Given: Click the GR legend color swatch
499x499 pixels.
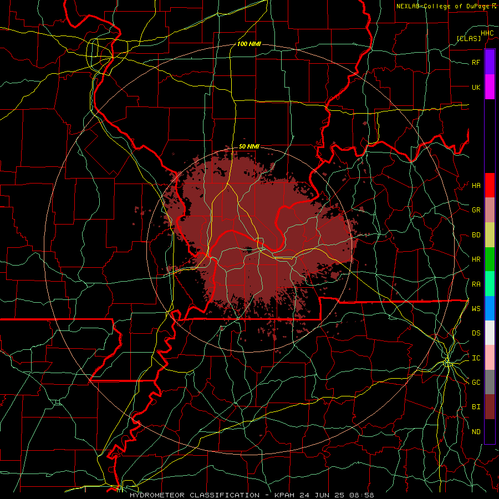Looking at the screenshot, I should (x=490, y=210).
